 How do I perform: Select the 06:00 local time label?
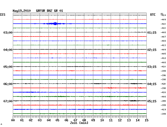[8, 84]
